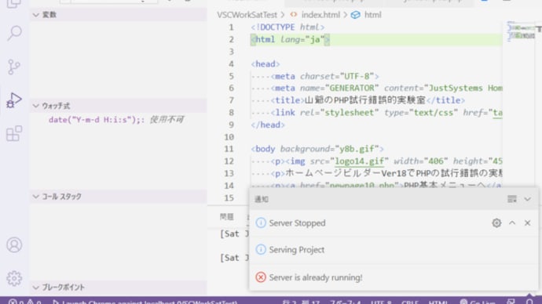The width and height of the screenshot is (542, 304).
Task: Open the Search view in activity bar
Action: (x=14, y=33)
